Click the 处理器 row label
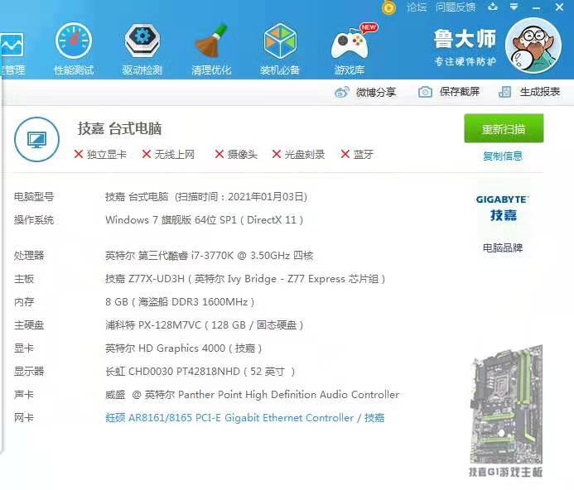Screen dimensions: 574x490 click(29, 256)
